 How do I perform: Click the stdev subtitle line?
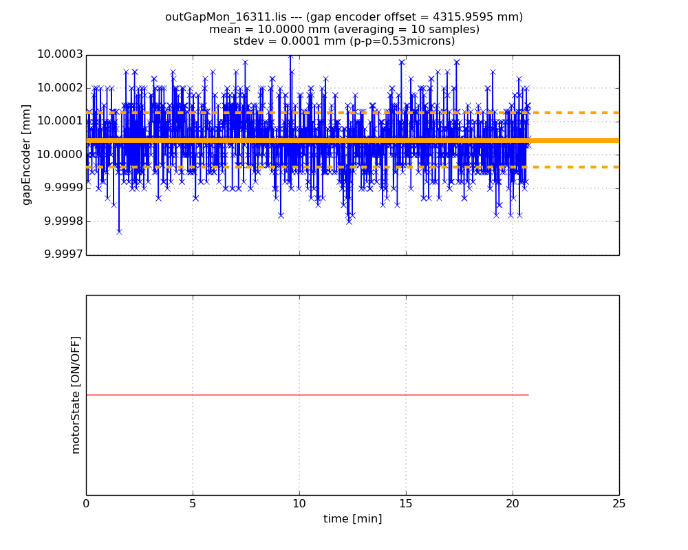(x=343, y=41)
